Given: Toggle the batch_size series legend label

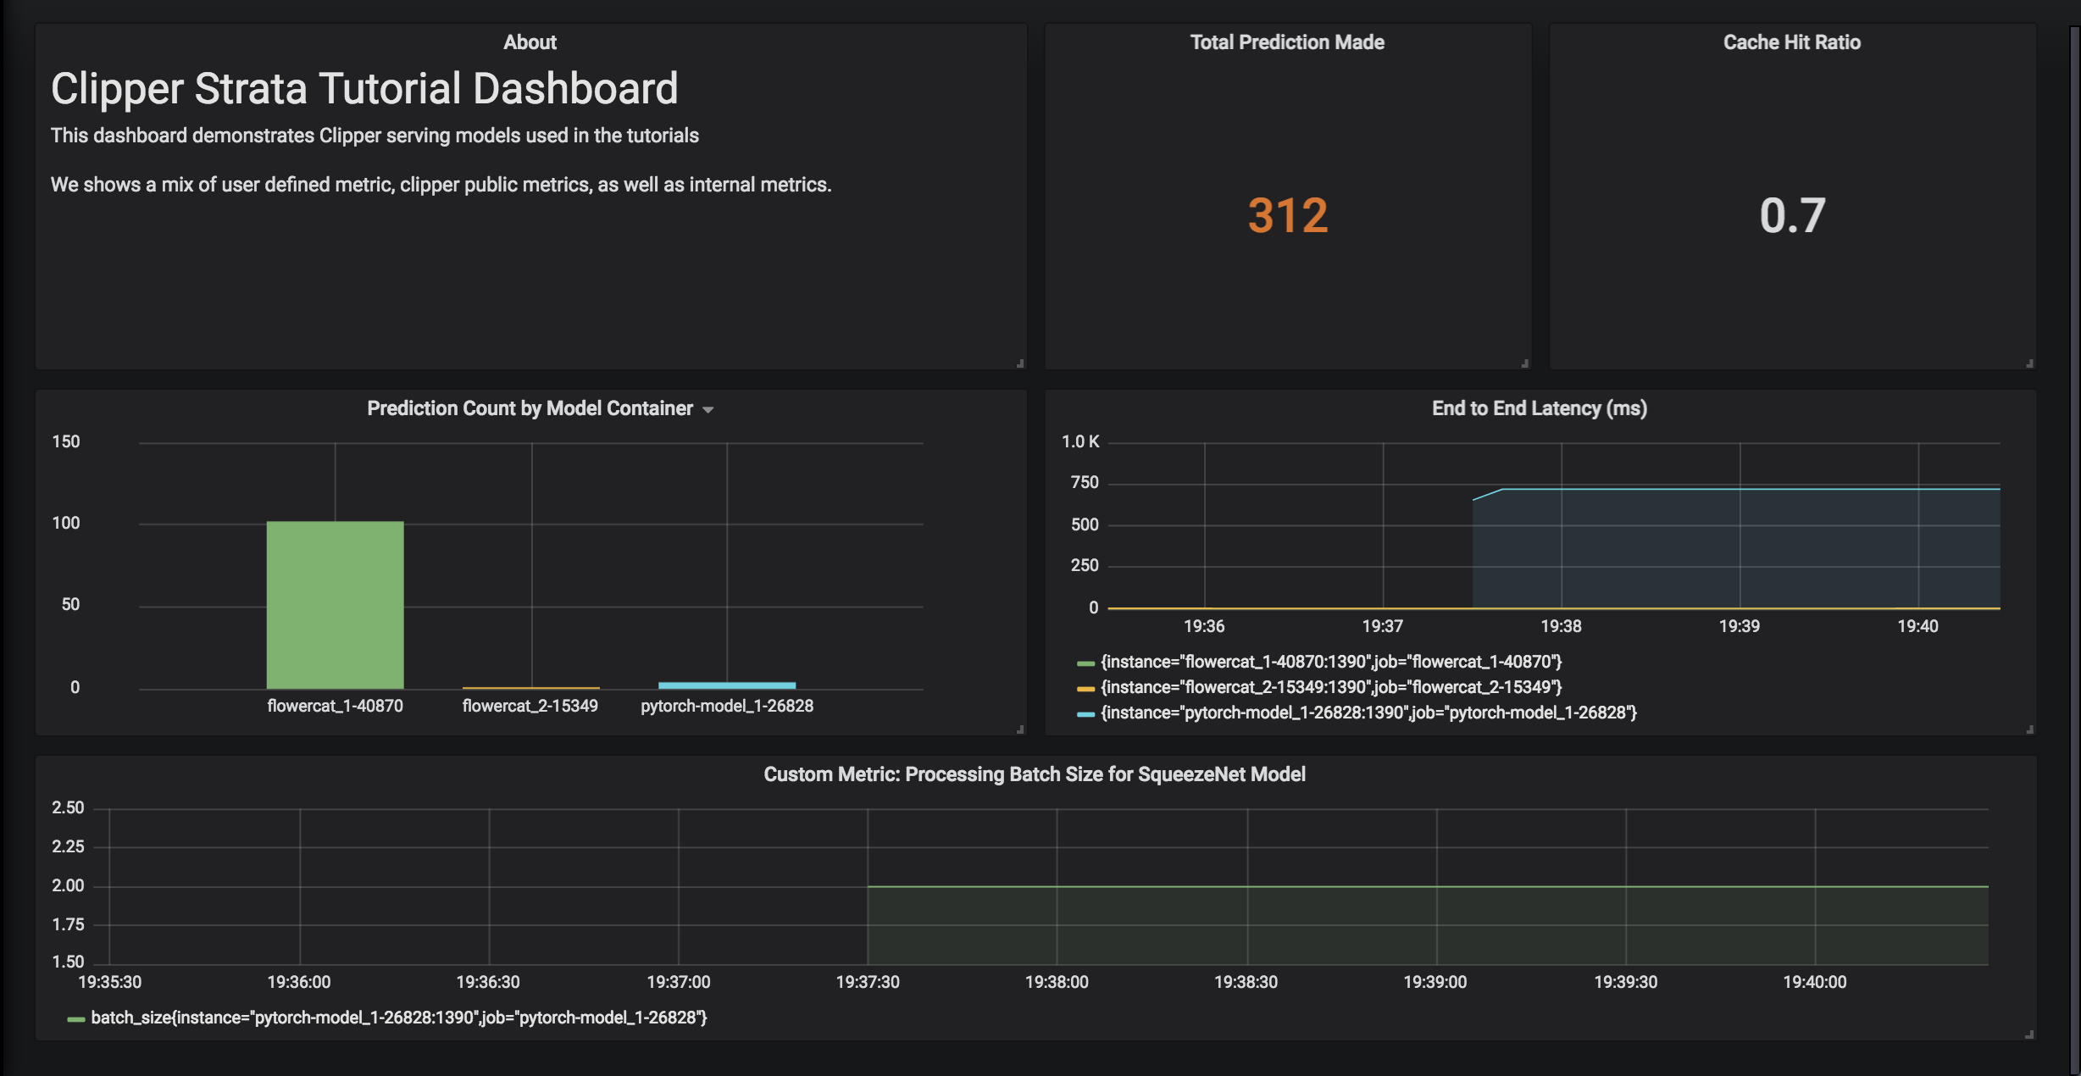Looking at the screenshot, I should point(398,1018).
